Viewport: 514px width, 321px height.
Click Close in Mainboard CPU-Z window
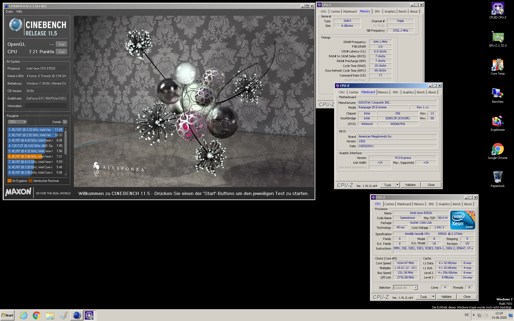tap(431, 185)
